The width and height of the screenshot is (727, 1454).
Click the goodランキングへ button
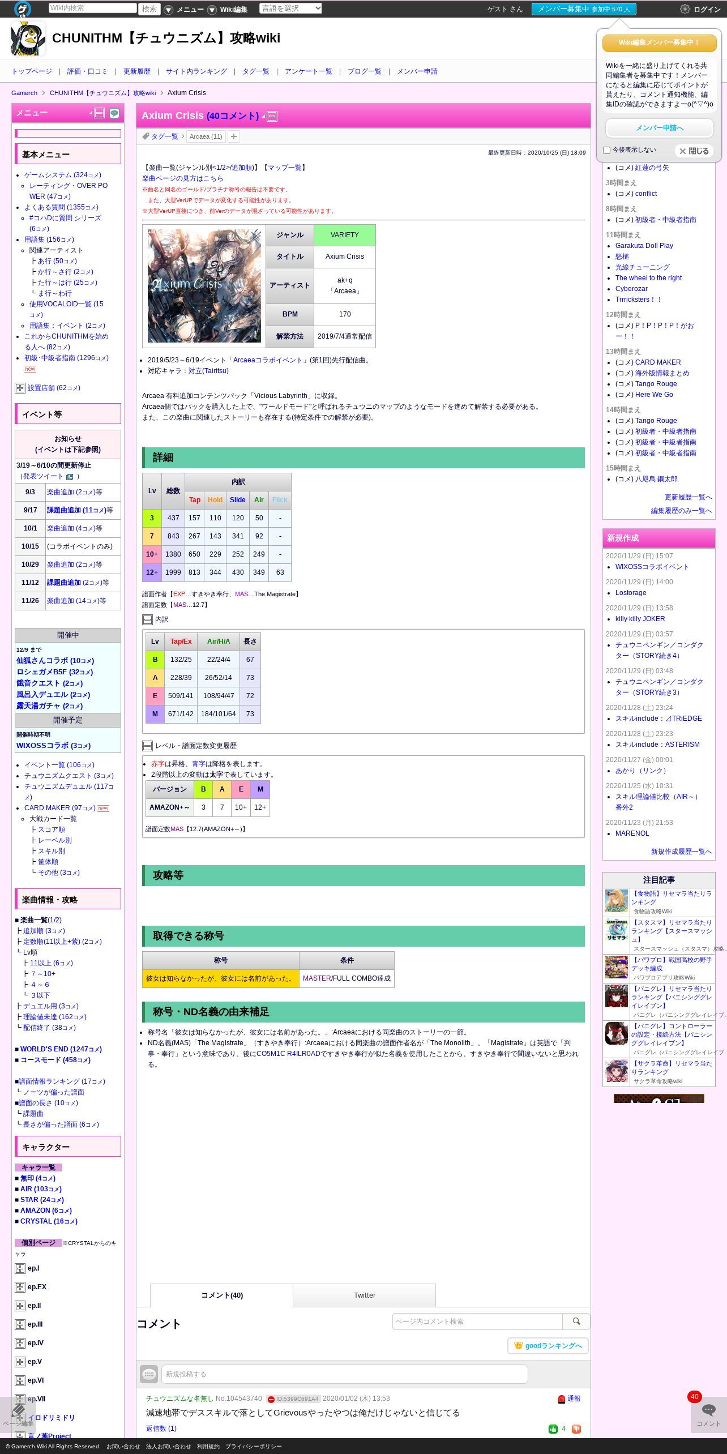(548, 1346)
